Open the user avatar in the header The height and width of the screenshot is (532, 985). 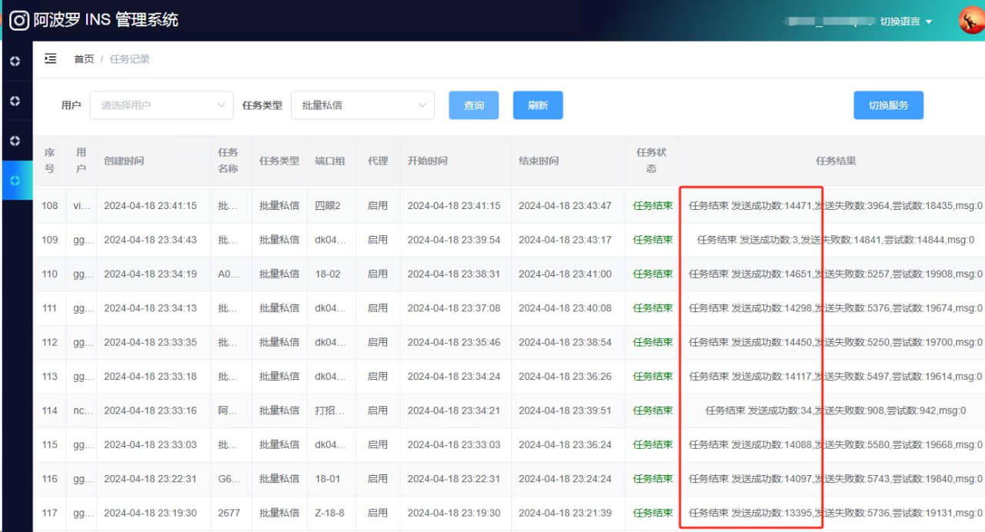971,21
